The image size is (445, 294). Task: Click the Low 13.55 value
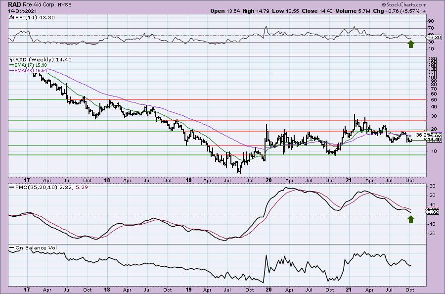click(285, 11)
